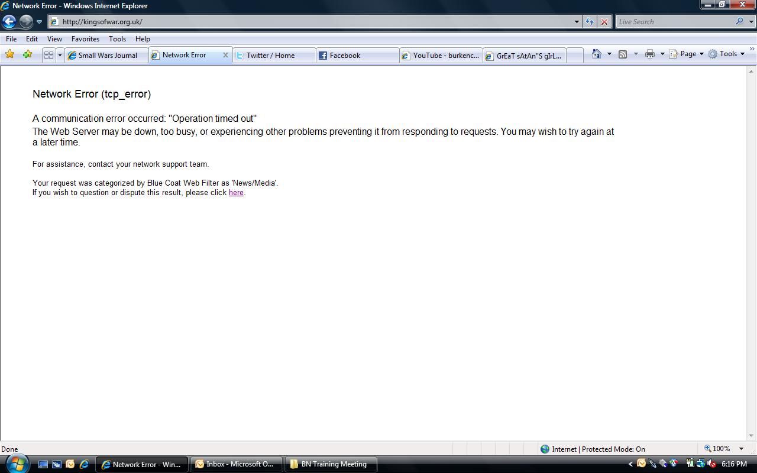The height and width of the screenshot is (473, 757).
Task: Switch to the Small Wars Journal tab
Action: point(106,56)
